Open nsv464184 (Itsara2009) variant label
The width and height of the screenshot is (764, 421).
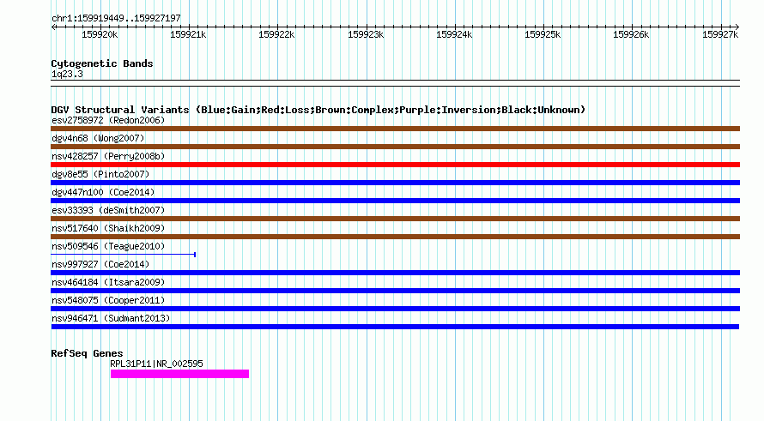(x=108, y=282)
